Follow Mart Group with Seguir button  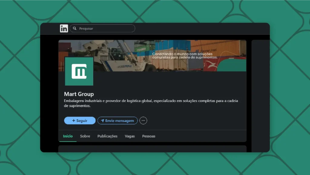pos(80,121)
